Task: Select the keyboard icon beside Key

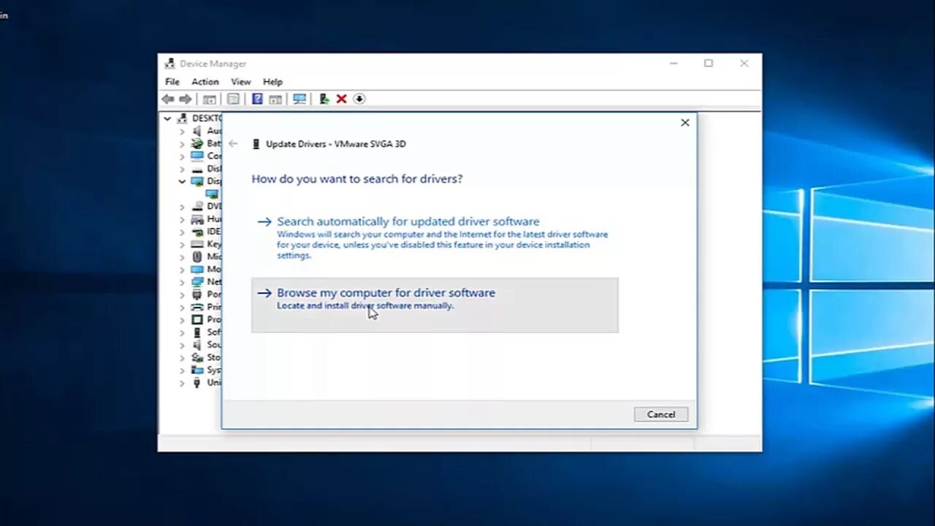Action: tap(197, 244)
